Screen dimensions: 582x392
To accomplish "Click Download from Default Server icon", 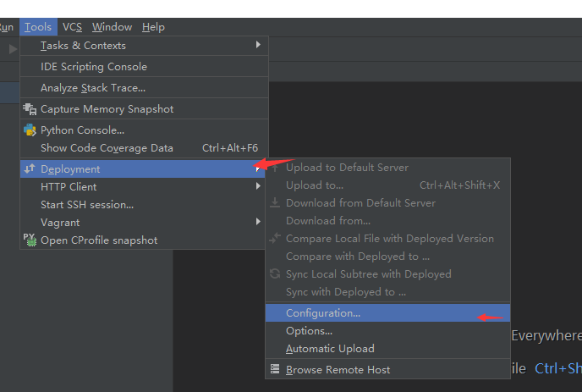I will pos(275,203).
